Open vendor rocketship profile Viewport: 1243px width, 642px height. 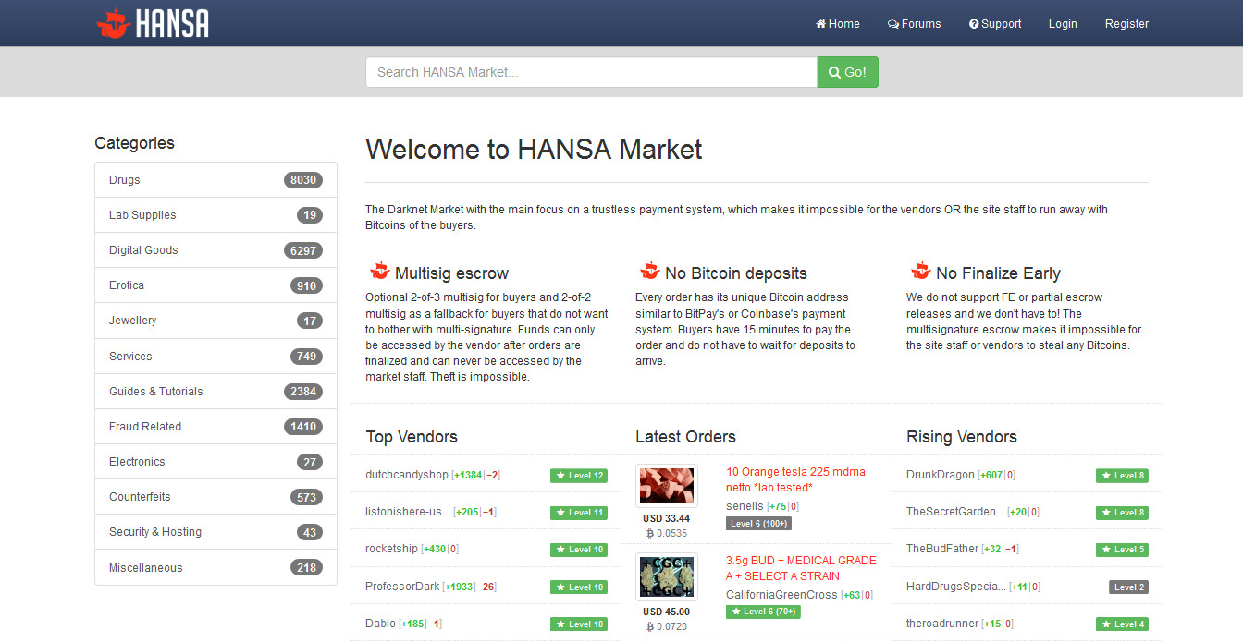click(x=391, y=549)
